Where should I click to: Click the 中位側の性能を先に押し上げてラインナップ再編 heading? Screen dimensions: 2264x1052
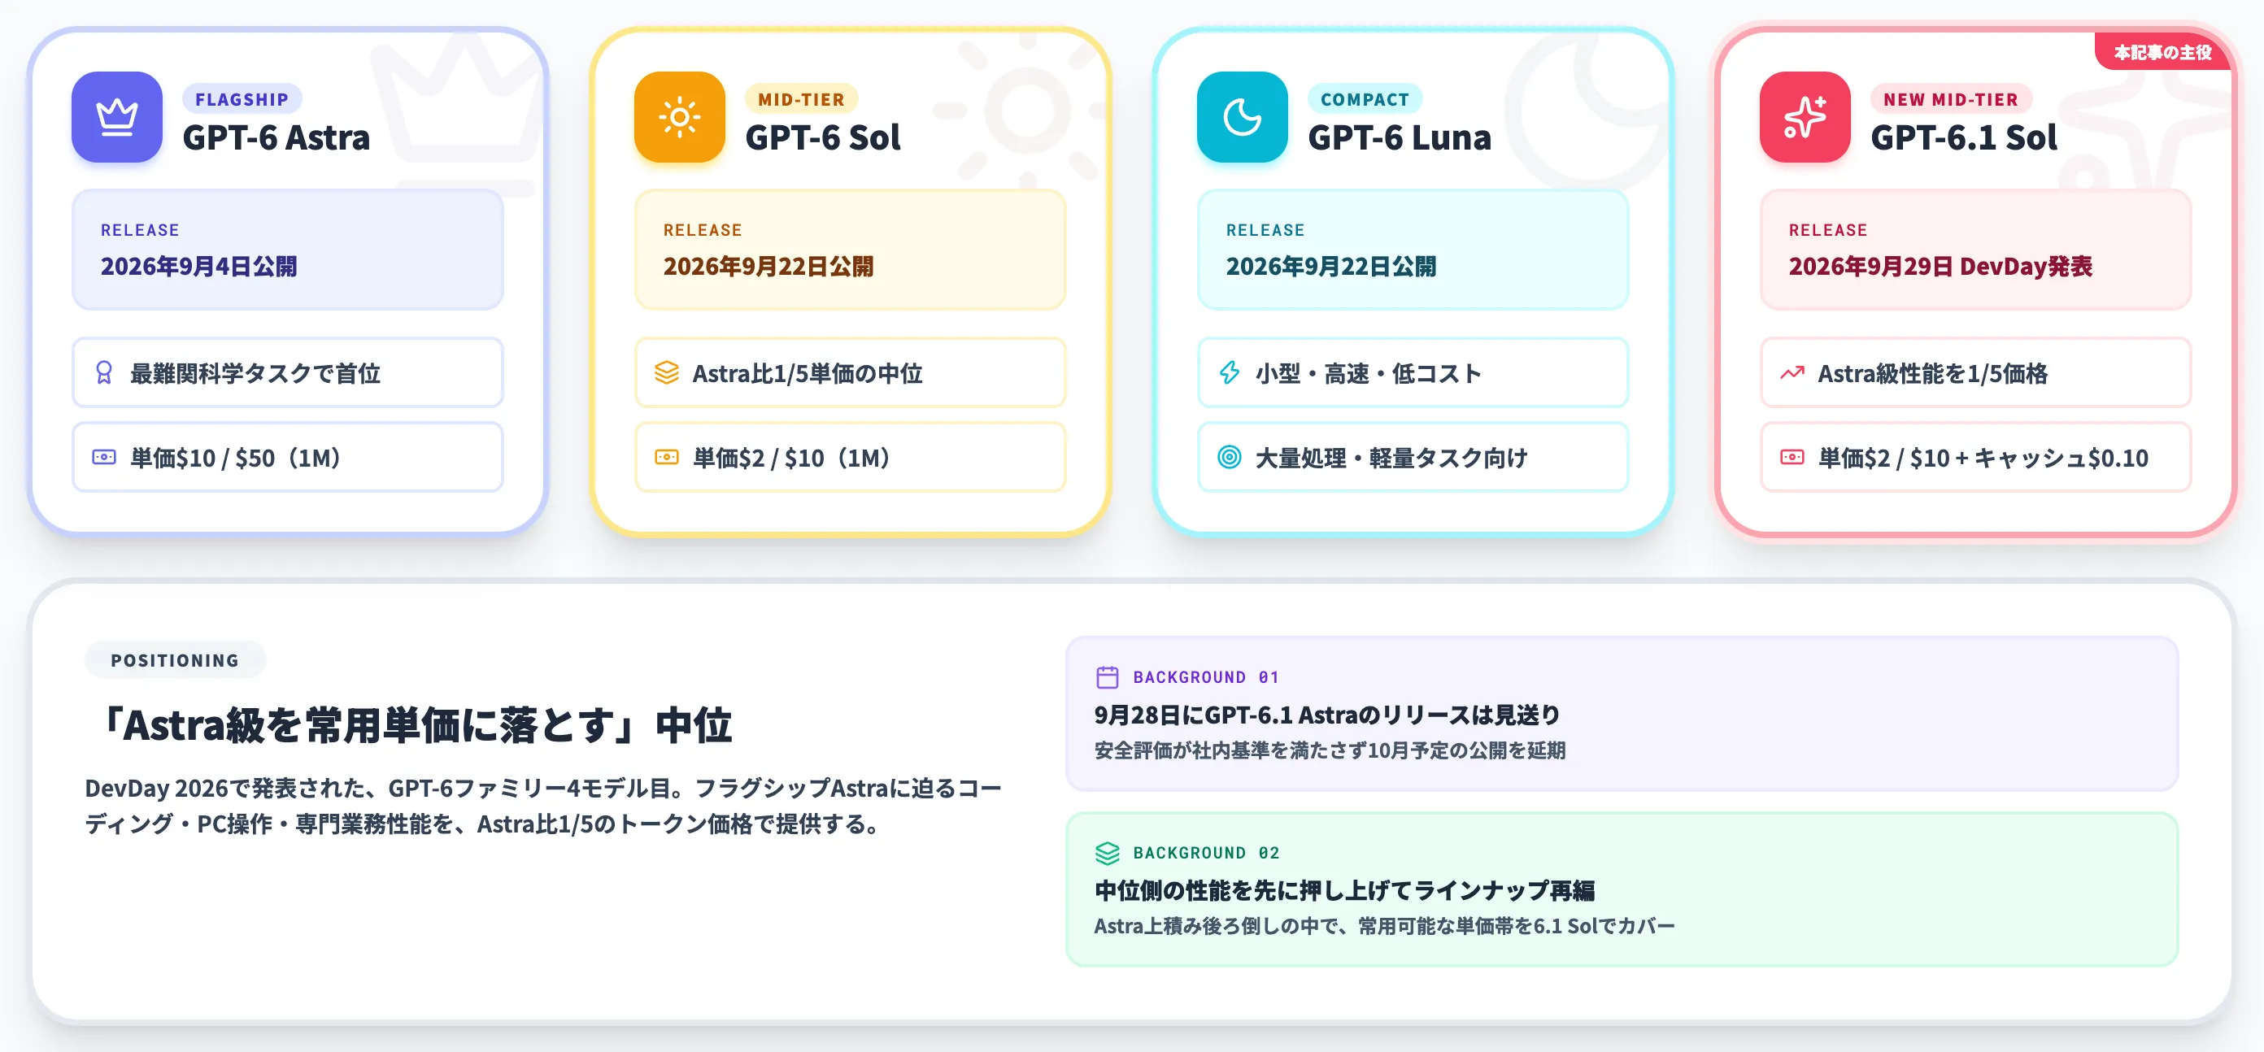point(1343,890)
